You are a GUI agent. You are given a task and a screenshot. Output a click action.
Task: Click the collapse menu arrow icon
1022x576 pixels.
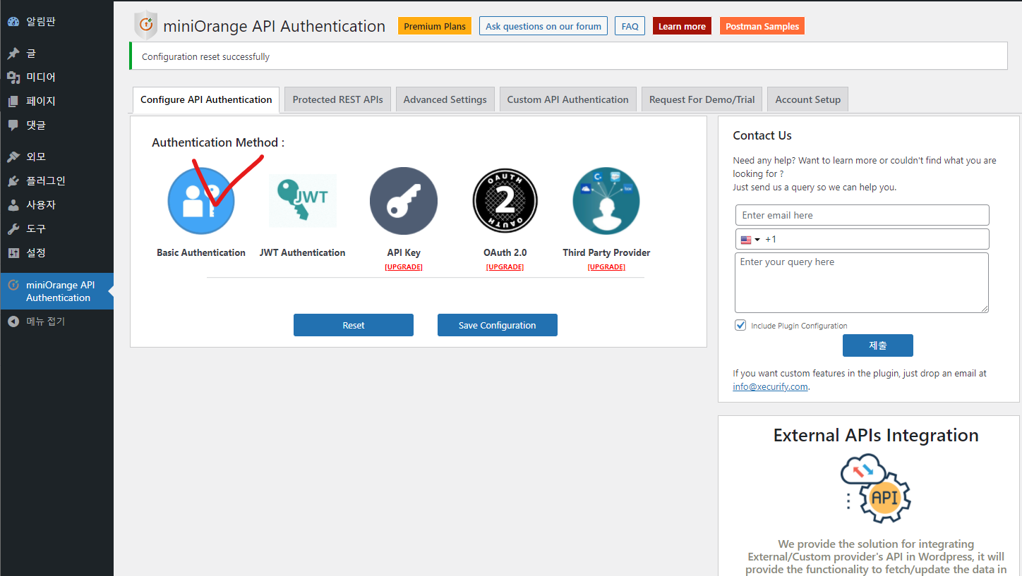[13, 321]
